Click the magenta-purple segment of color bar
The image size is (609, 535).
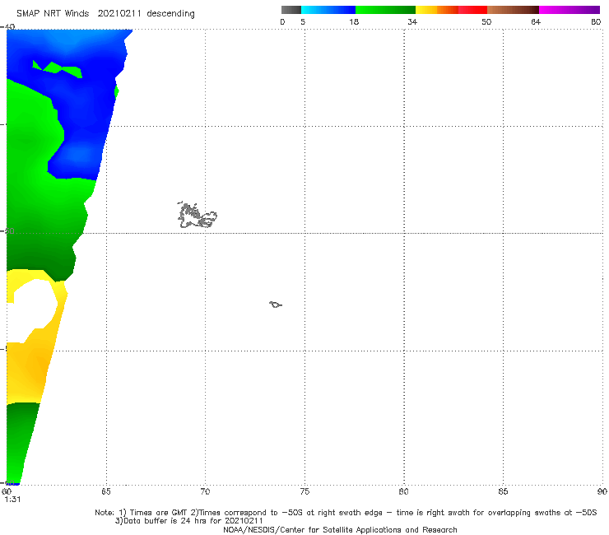[x=569, y=10]
